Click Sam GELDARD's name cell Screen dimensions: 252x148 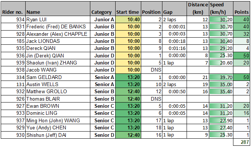(x=58, y=77)
